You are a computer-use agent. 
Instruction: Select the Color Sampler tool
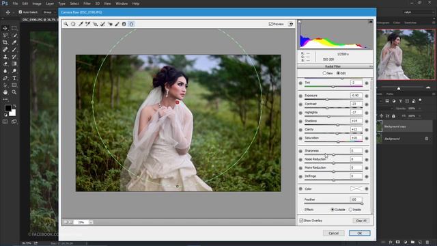pos(88,24)
